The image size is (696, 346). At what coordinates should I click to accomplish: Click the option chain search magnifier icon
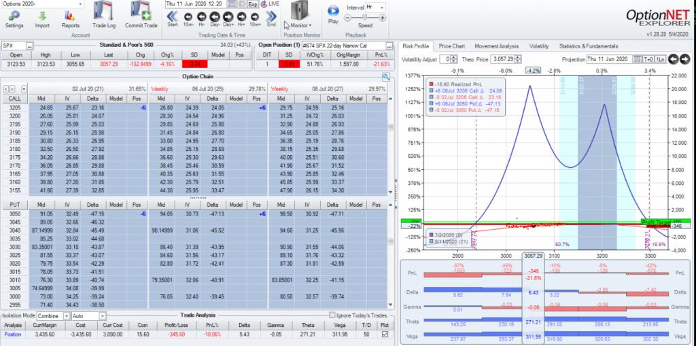pyautogui.click(x=386, y=77)
